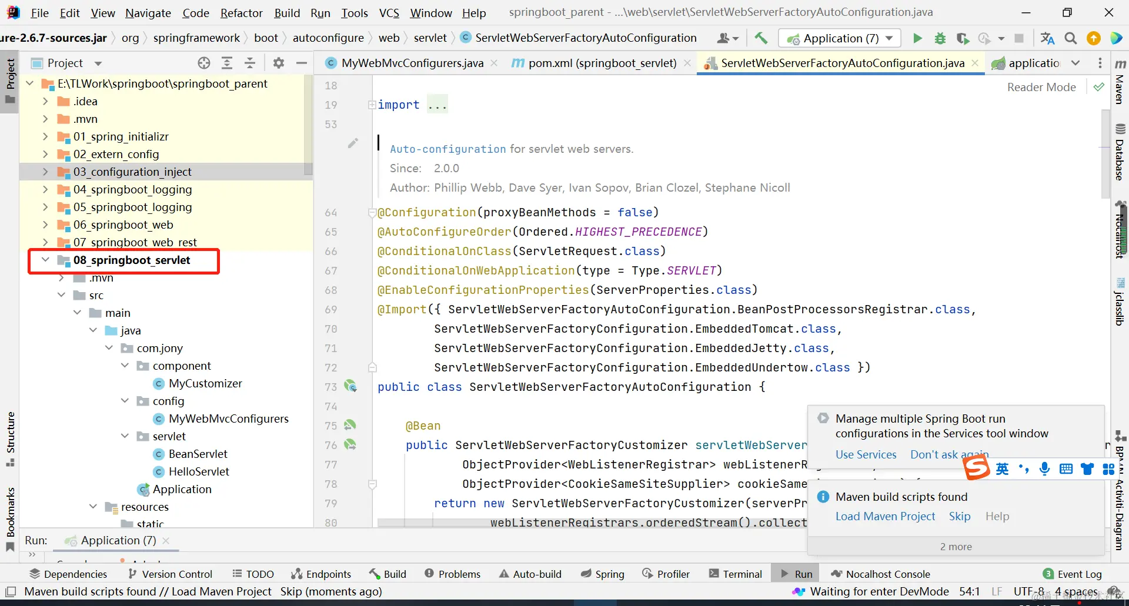Start debugging with the bug icon
Image resolution: width=1129 pixels, height=606 pixels.
[940, 38]
